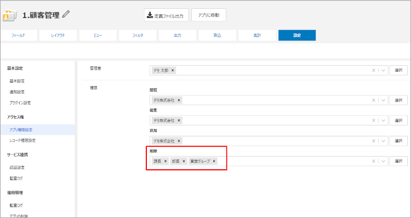This screenshot has width=411, height=218.
Task: Clear all values in 編集 field
Action: point(374,121)
